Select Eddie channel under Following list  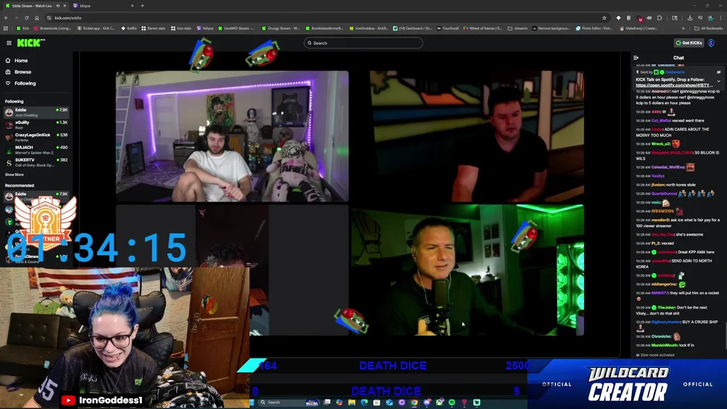point(36,112)
